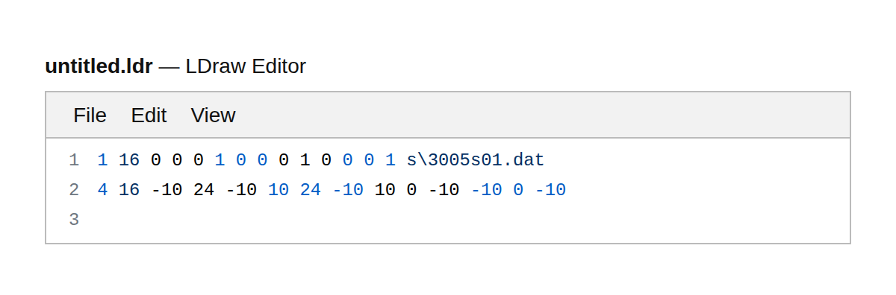This screenshot has height=295, width=896.
Task: Click the blue '1 0 0' matrix row
Action: pyautogui.click(x=241, y=160)
